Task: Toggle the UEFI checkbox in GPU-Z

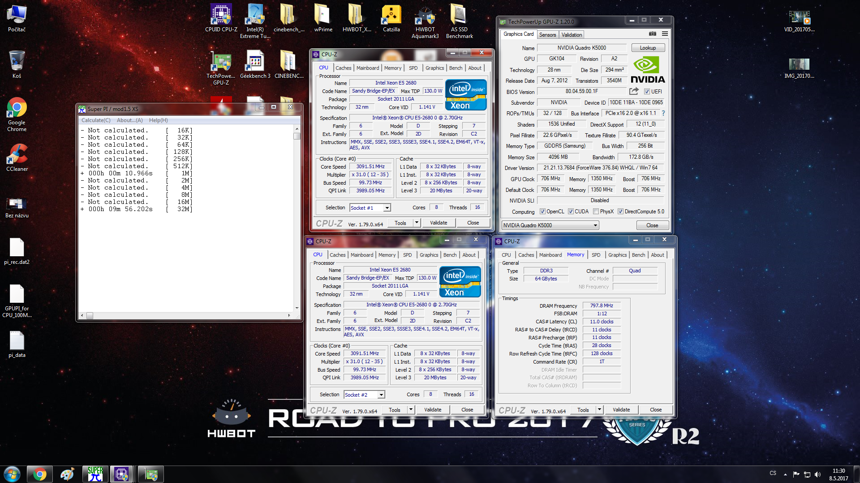Action: tap(647, 92)
